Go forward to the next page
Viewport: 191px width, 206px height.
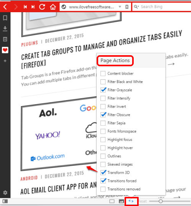(x=16, y=6)
